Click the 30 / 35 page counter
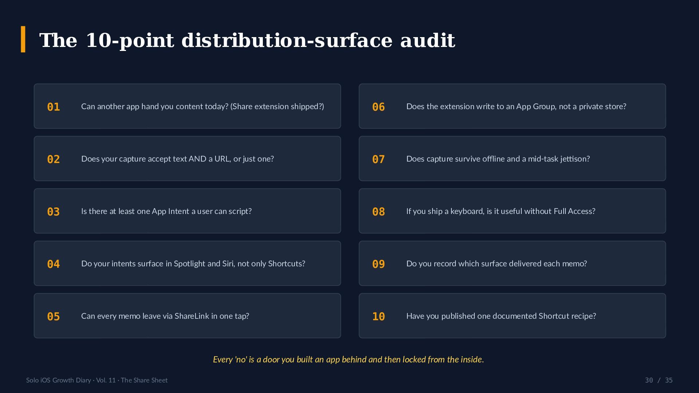Image resolution: width=699 pixels, height=393 pixels. point(659,380)
